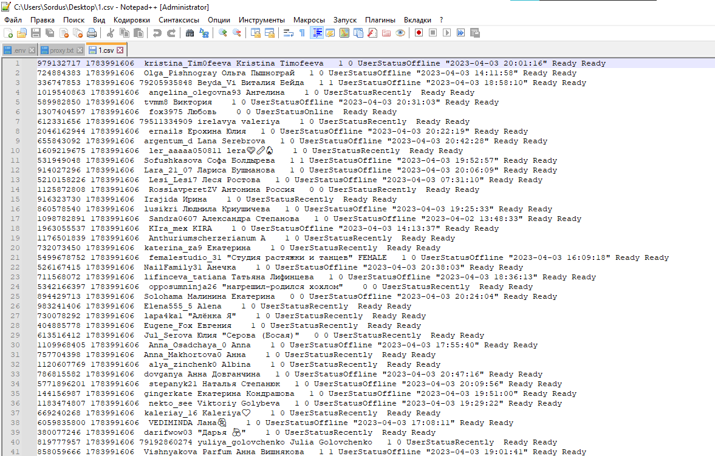
Task: Toggle show all characters pilcrow icon
Action: click(x=302, y=33)
